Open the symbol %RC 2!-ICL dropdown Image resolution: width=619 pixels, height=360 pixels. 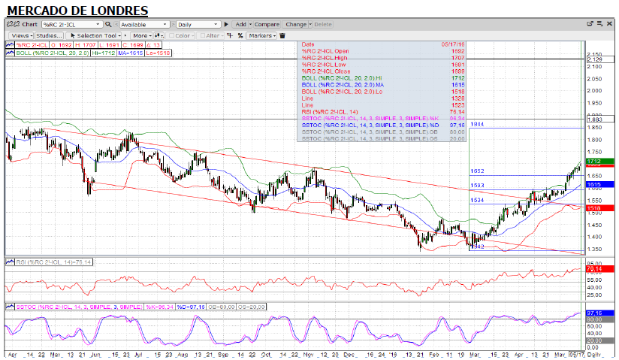(x=72, y=24)
